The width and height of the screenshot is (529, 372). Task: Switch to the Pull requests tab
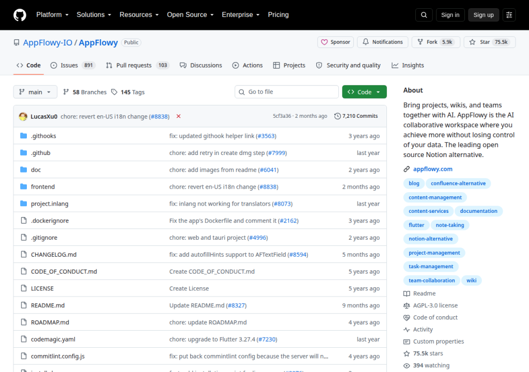(137, 66)
